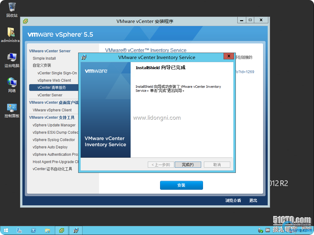Screen dimensions: 314x235
Task: Select vSphere ESXi Dump Collector item
Action: point(55,132)
